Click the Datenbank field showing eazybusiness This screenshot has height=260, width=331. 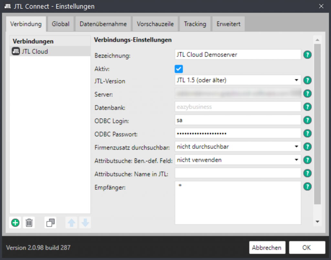pyautogui.click(x=238, y=107)
